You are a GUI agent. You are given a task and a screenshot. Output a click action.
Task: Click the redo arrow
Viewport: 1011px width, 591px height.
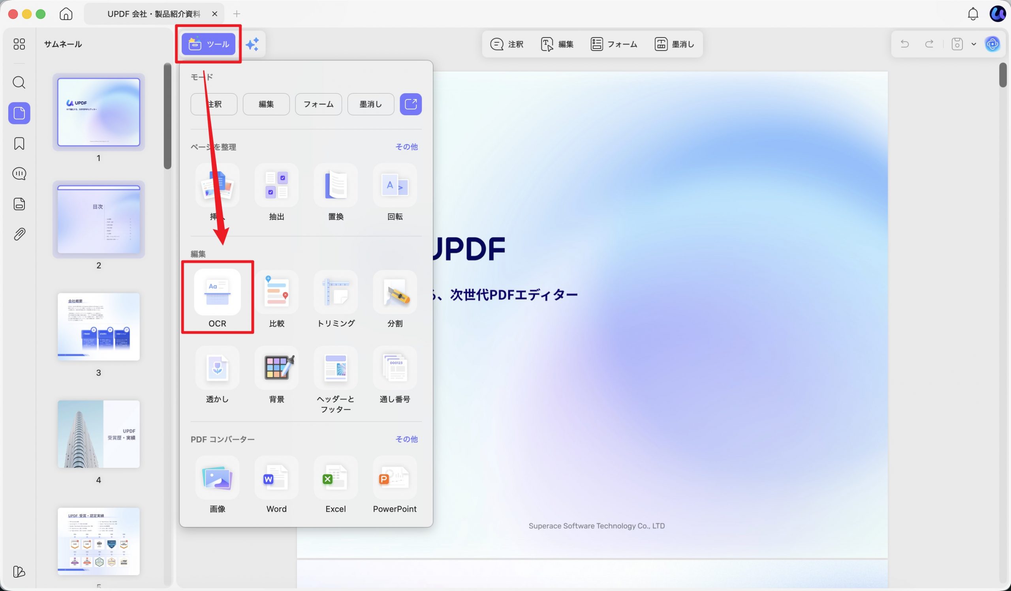point(929,44)
